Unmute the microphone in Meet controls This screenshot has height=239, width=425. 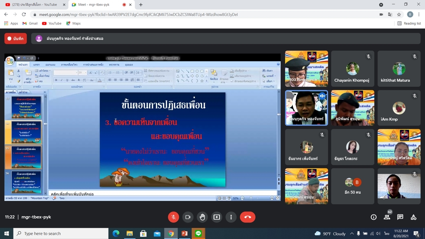coord(173,217)
